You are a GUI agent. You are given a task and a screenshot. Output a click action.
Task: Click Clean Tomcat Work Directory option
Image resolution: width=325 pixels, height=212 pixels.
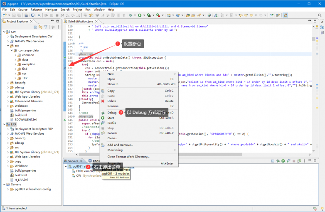(128, 157)
